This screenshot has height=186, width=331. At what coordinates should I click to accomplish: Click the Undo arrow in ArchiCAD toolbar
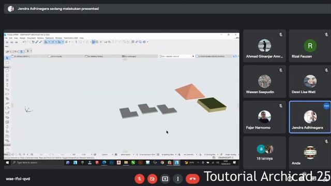click(24, 42)
